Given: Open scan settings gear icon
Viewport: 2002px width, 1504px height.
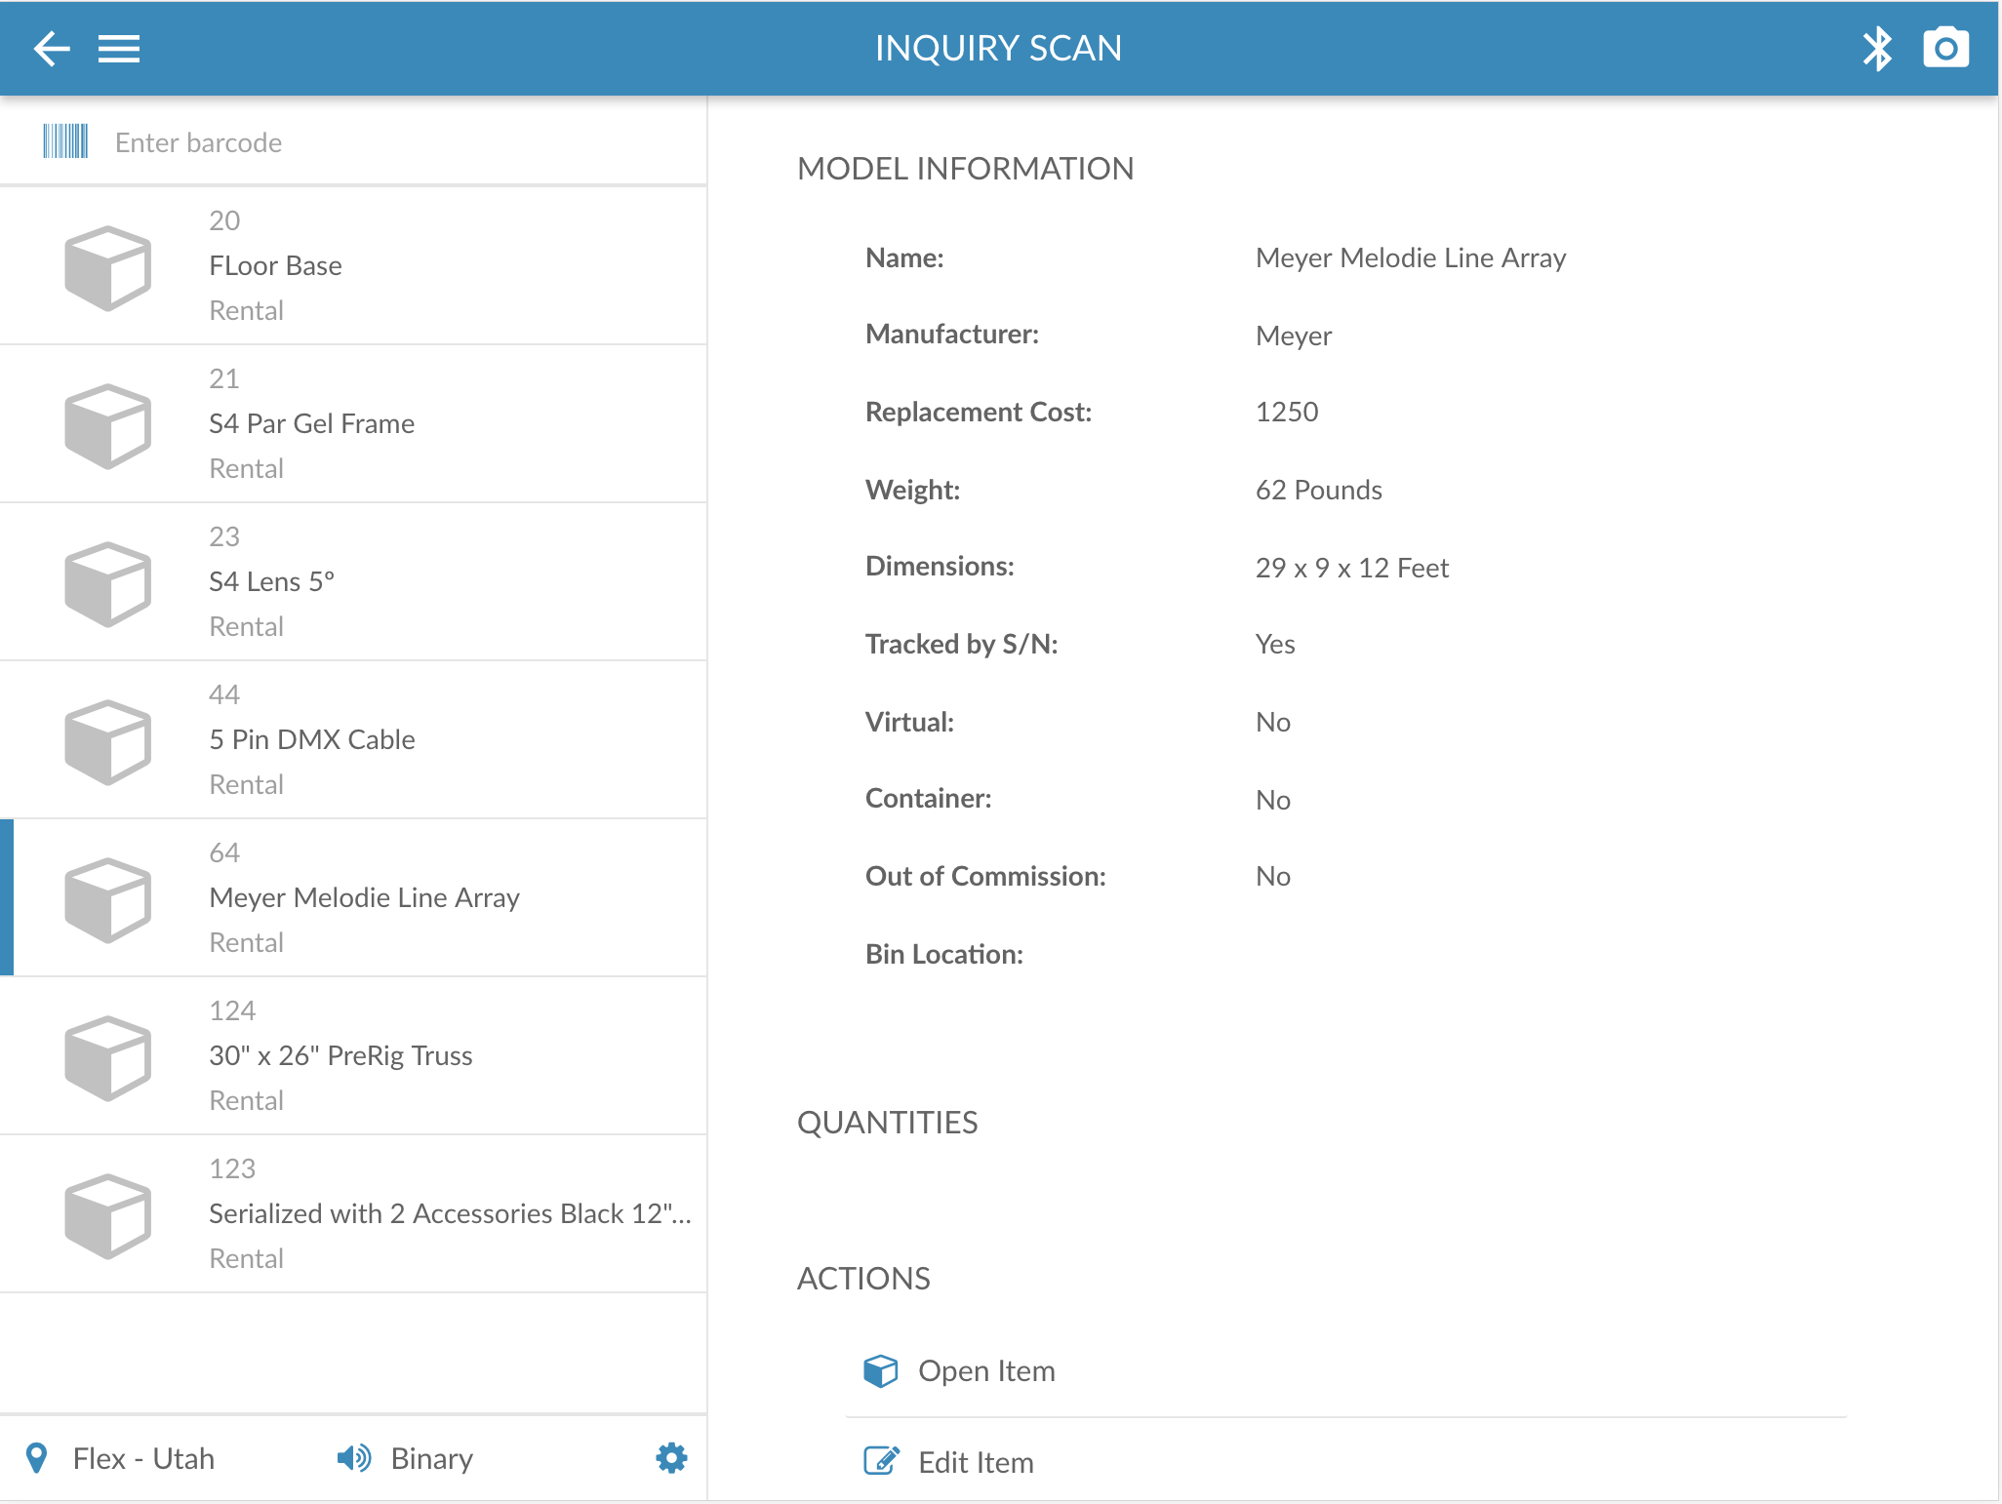Looking at the screenshot, I should (671, 1458).
